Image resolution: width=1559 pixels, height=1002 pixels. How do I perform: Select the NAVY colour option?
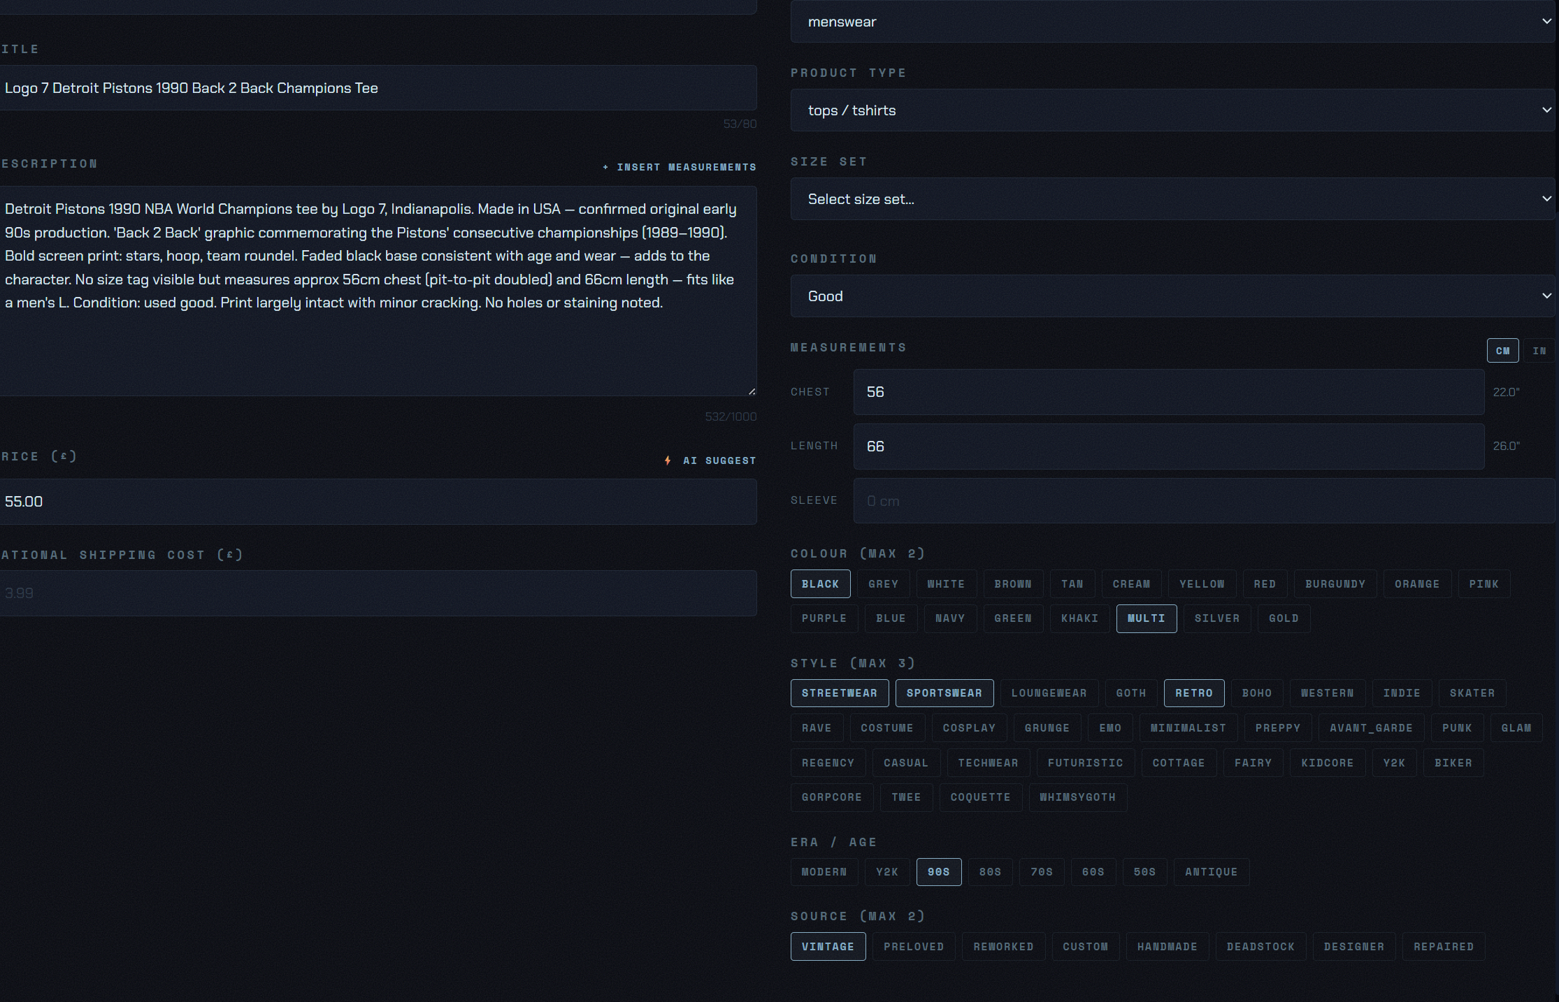click(x=950, y=618)
